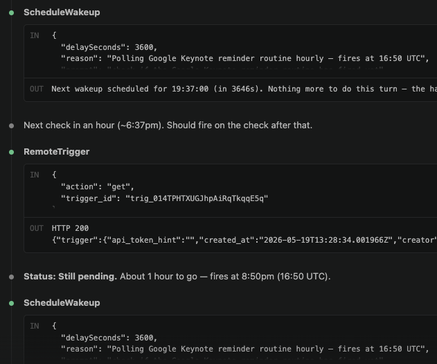This screenshot has width=437, height=364.
Task: Click the second ScheduleWakeup tool heading at bottom
Action: (x=62, y=303)
